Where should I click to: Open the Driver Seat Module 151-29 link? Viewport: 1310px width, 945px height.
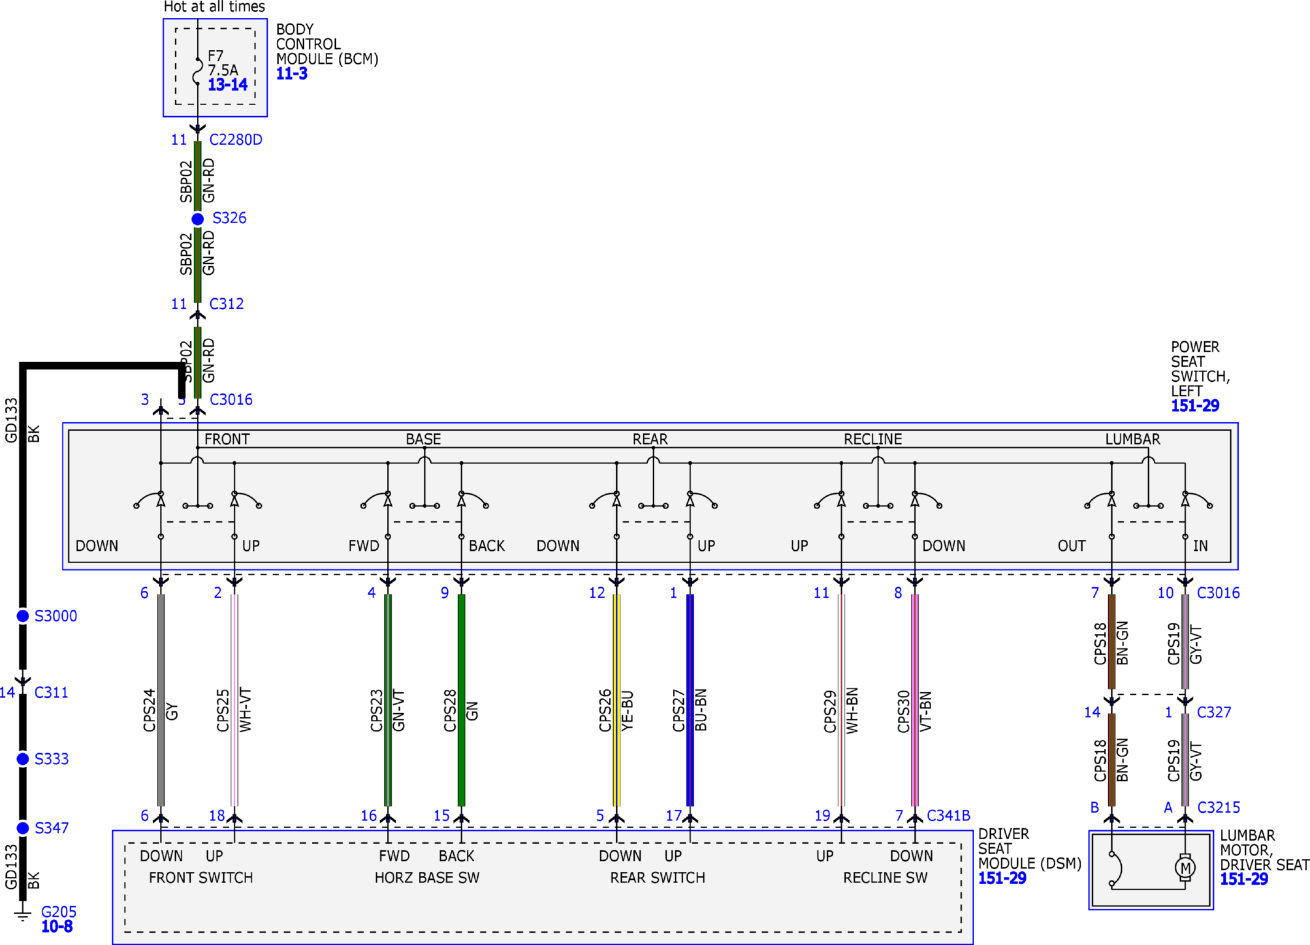1002,879
